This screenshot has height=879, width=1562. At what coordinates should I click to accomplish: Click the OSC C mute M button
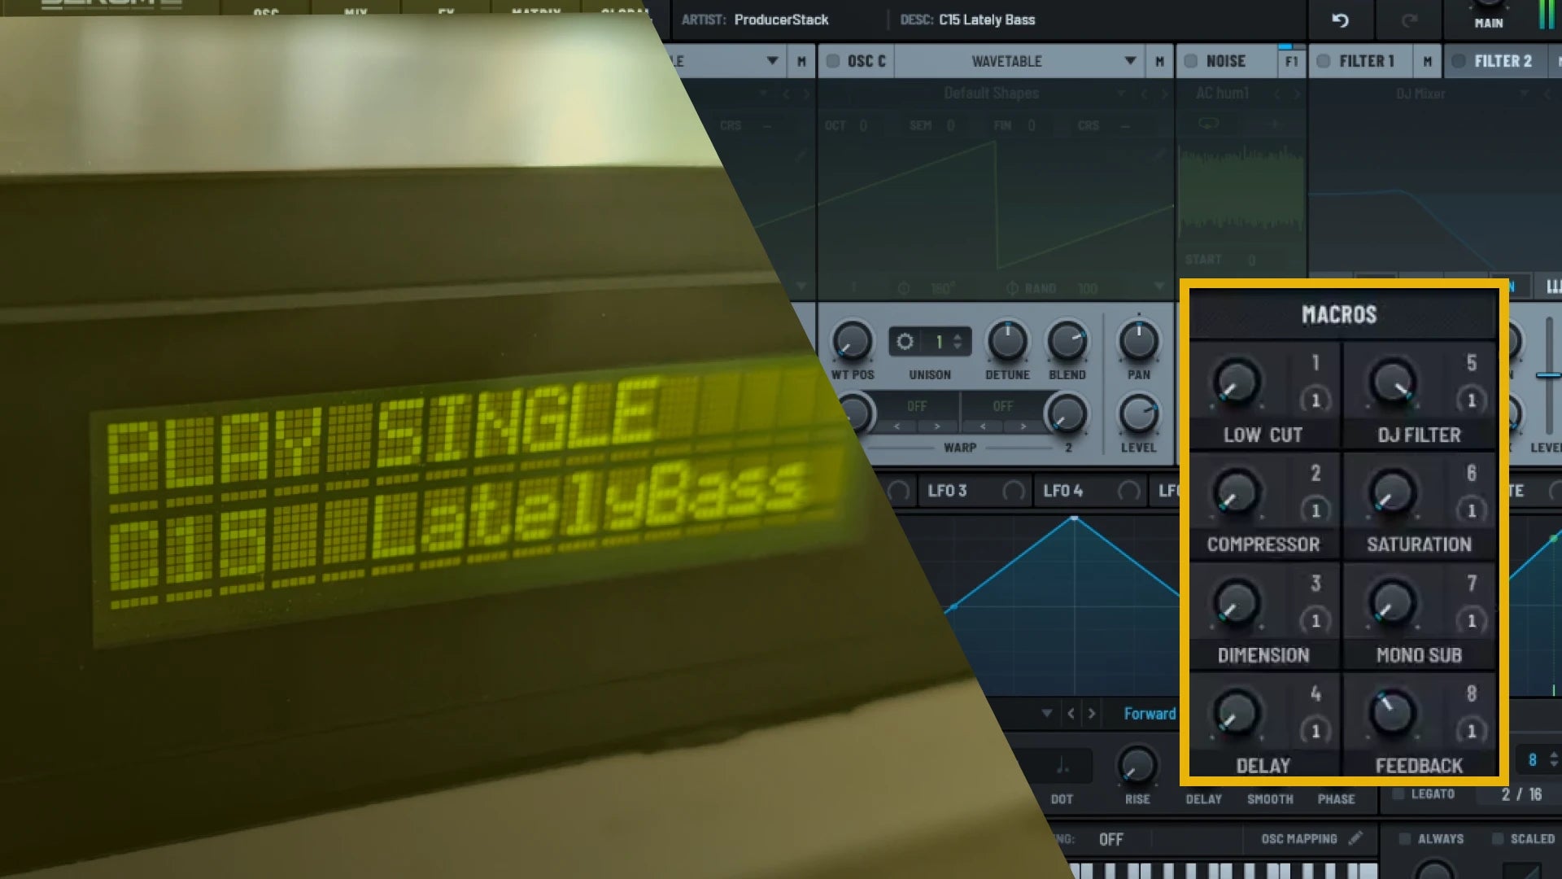click(x=1159, y=61)
